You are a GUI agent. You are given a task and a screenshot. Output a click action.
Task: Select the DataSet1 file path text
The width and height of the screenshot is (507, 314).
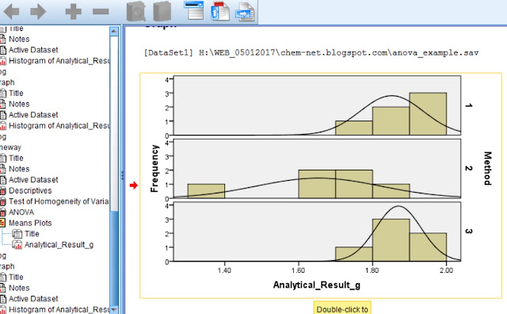311,52
